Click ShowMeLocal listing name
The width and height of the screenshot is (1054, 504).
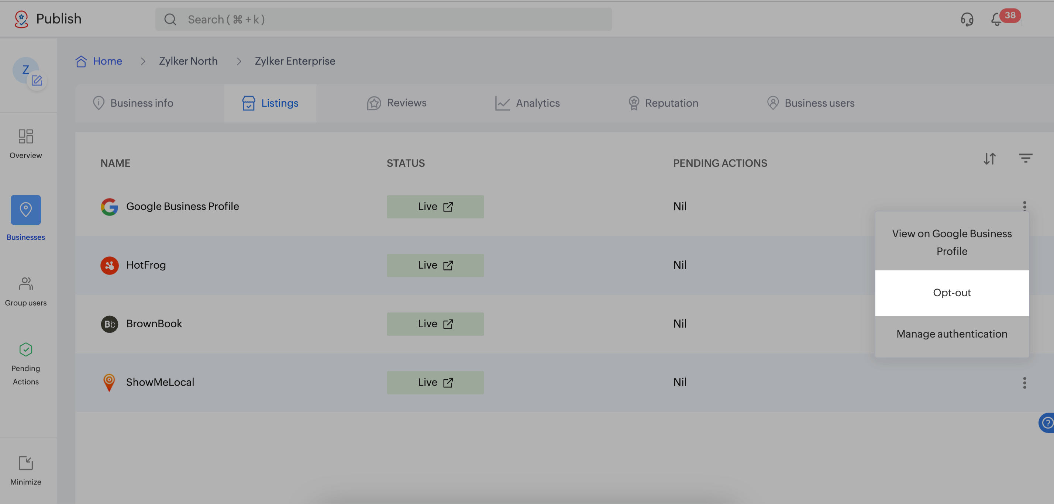(160, 382)
